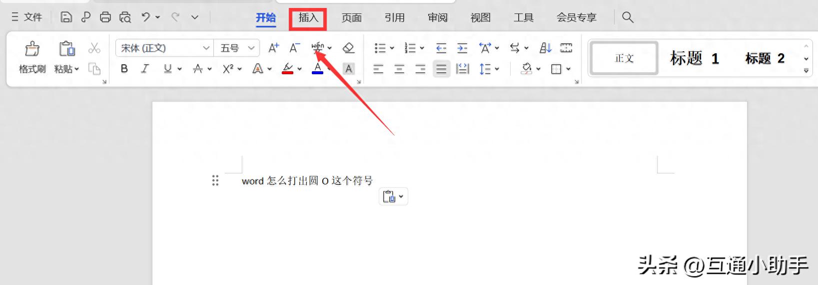Increase indent using right-arrow indent icon

[x=462, y=48]
